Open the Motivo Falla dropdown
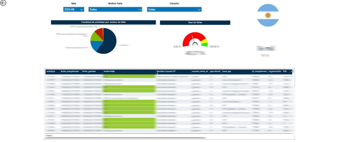This screenshot has height=142, width=340. (x=115, y=10)
